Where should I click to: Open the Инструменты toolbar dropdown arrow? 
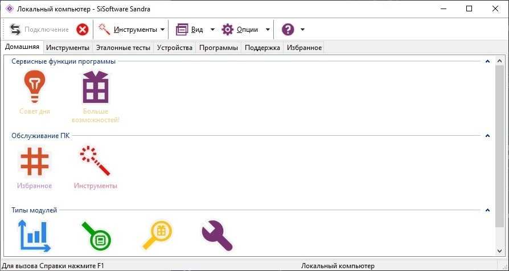(x=163, y=30)
